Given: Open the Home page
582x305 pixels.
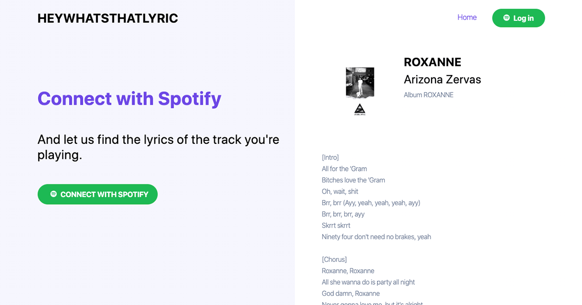Looking at the screenshot, I should tap(467, 17).
